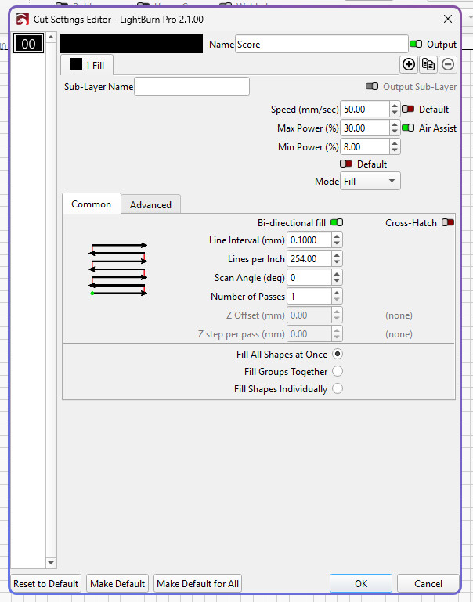The image size is (473, 602).
Task: Increase Lines per Inch value
Action: (x=337, y=255)
